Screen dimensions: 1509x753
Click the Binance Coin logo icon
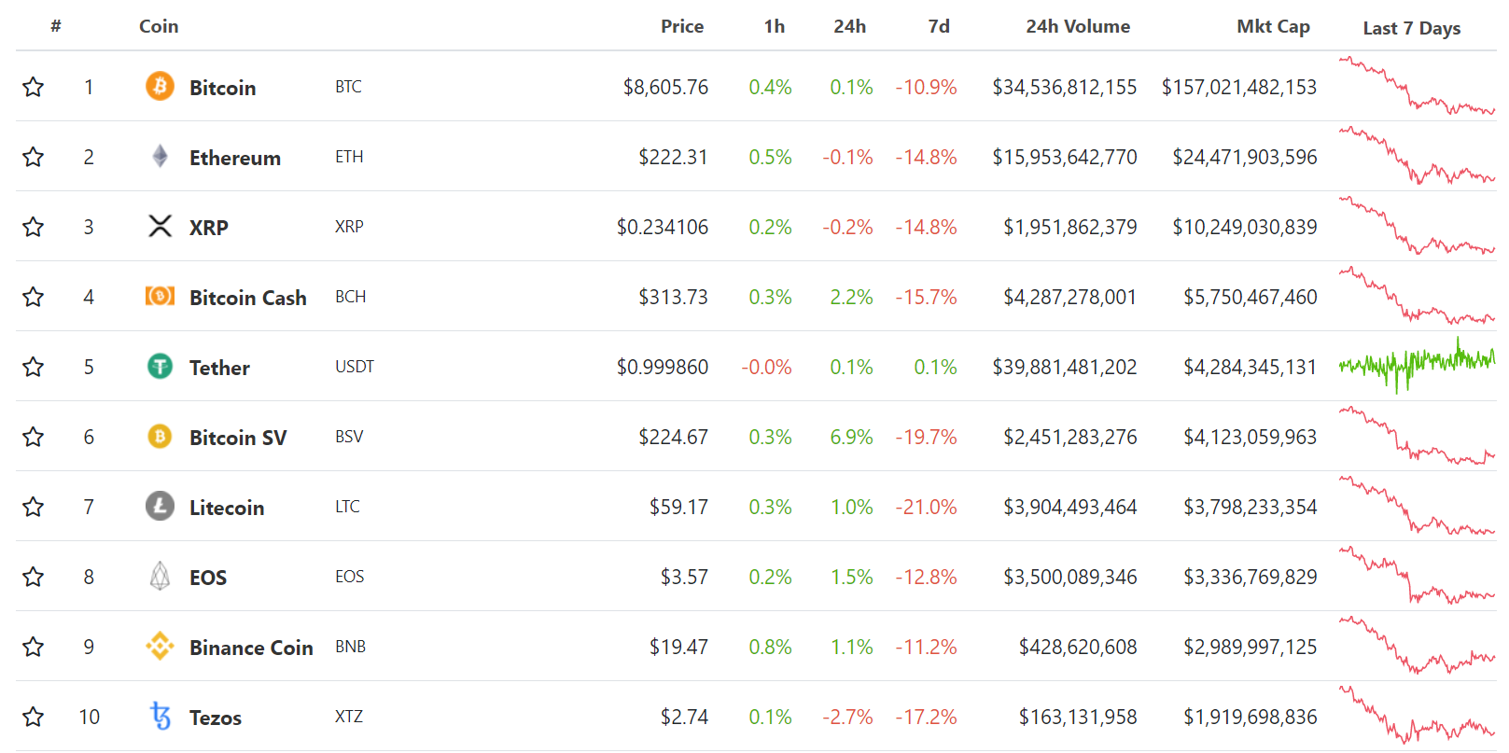pyautogui.click(x=160, y=647)
